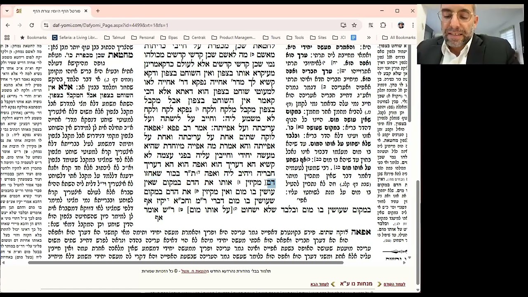This screenshot has height=297, width=528.
Task: Go to next page link לעמוד הבא
Action: (320, 284)
